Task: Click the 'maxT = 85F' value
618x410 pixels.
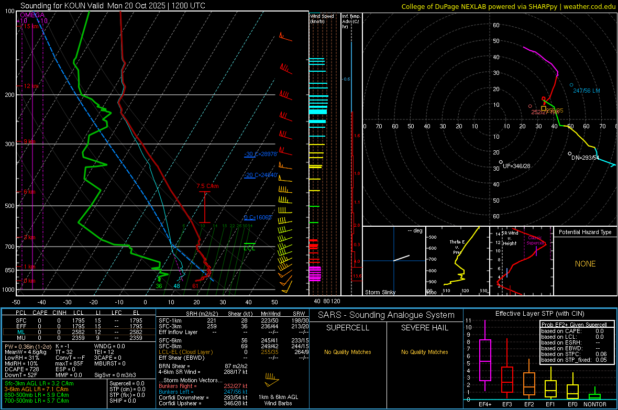Action: coord(69,363)
